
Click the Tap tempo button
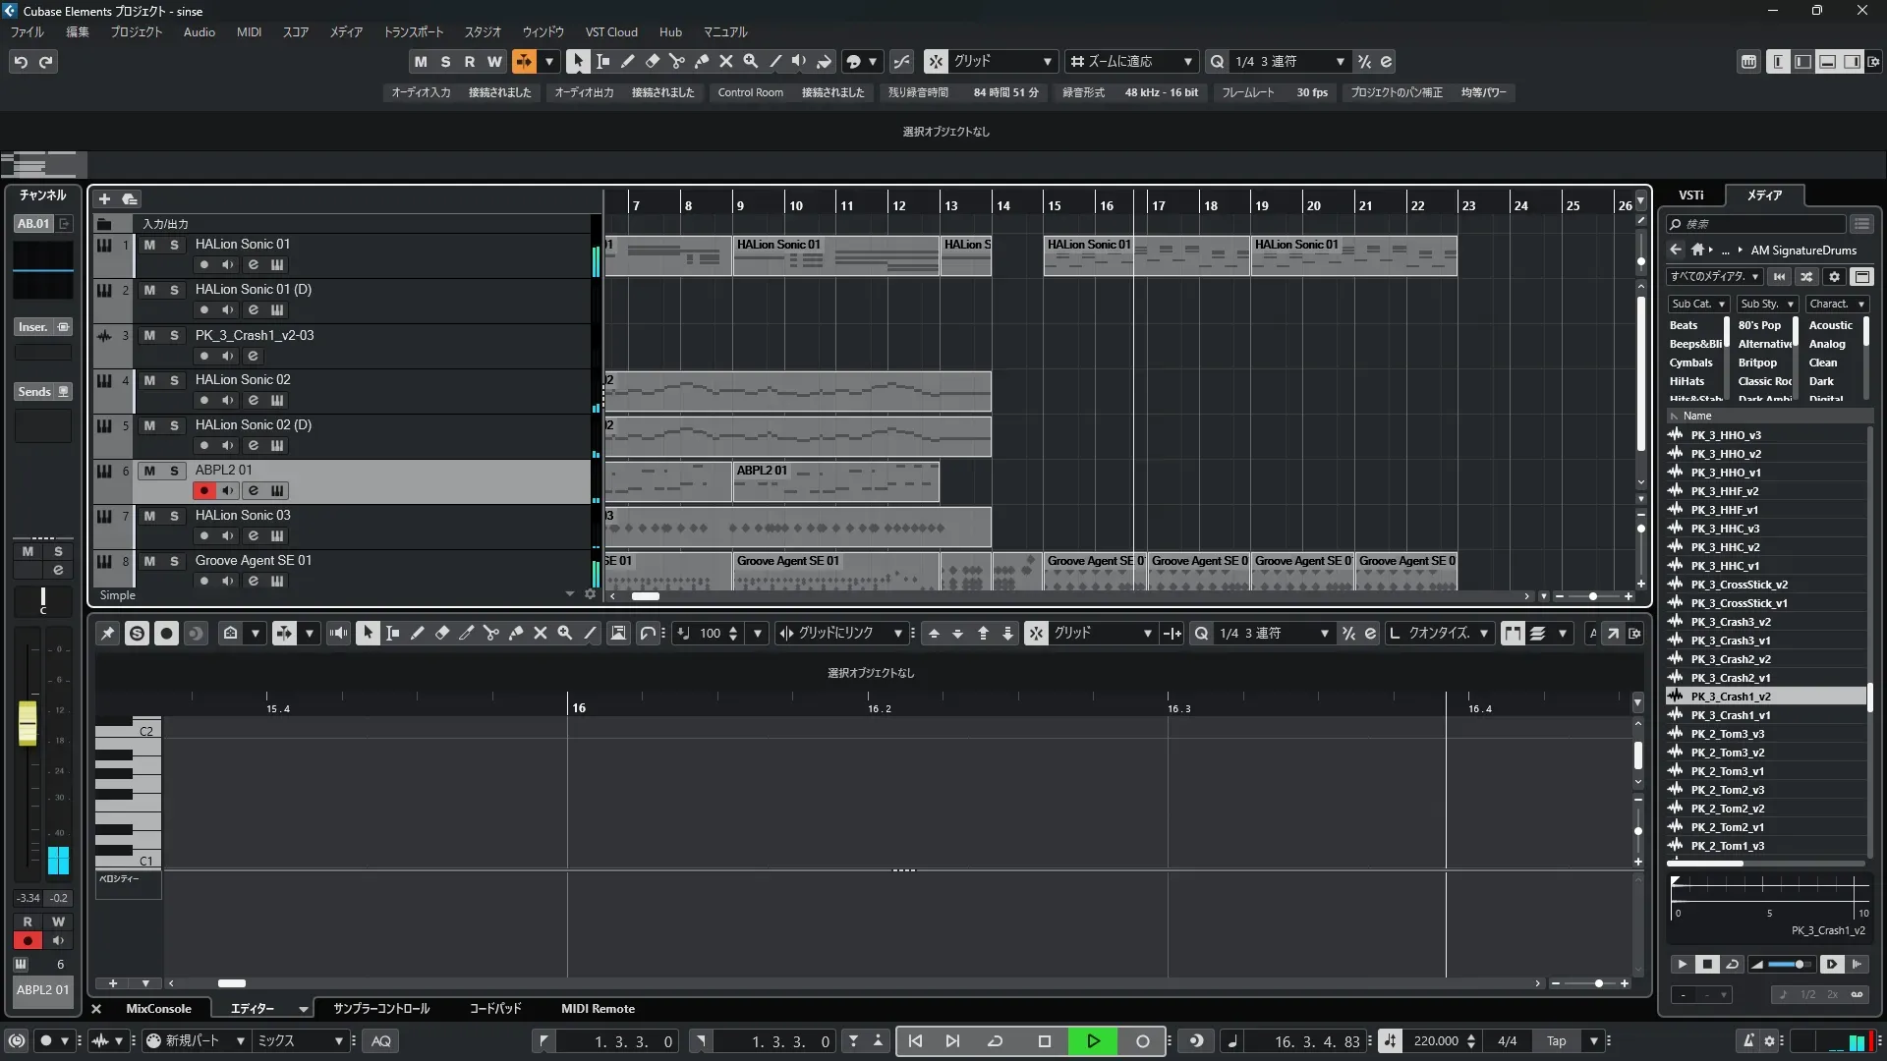[x=1556, y=1041]
